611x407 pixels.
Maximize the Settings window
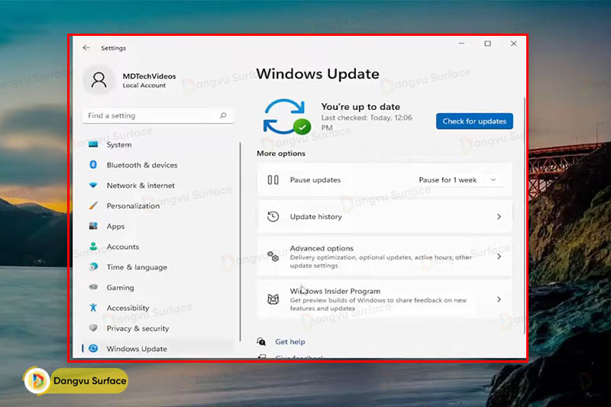pos(487,44)
